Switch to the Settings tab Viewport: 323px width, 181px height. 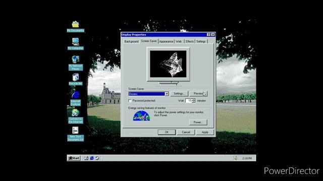[x=201, y=41]
